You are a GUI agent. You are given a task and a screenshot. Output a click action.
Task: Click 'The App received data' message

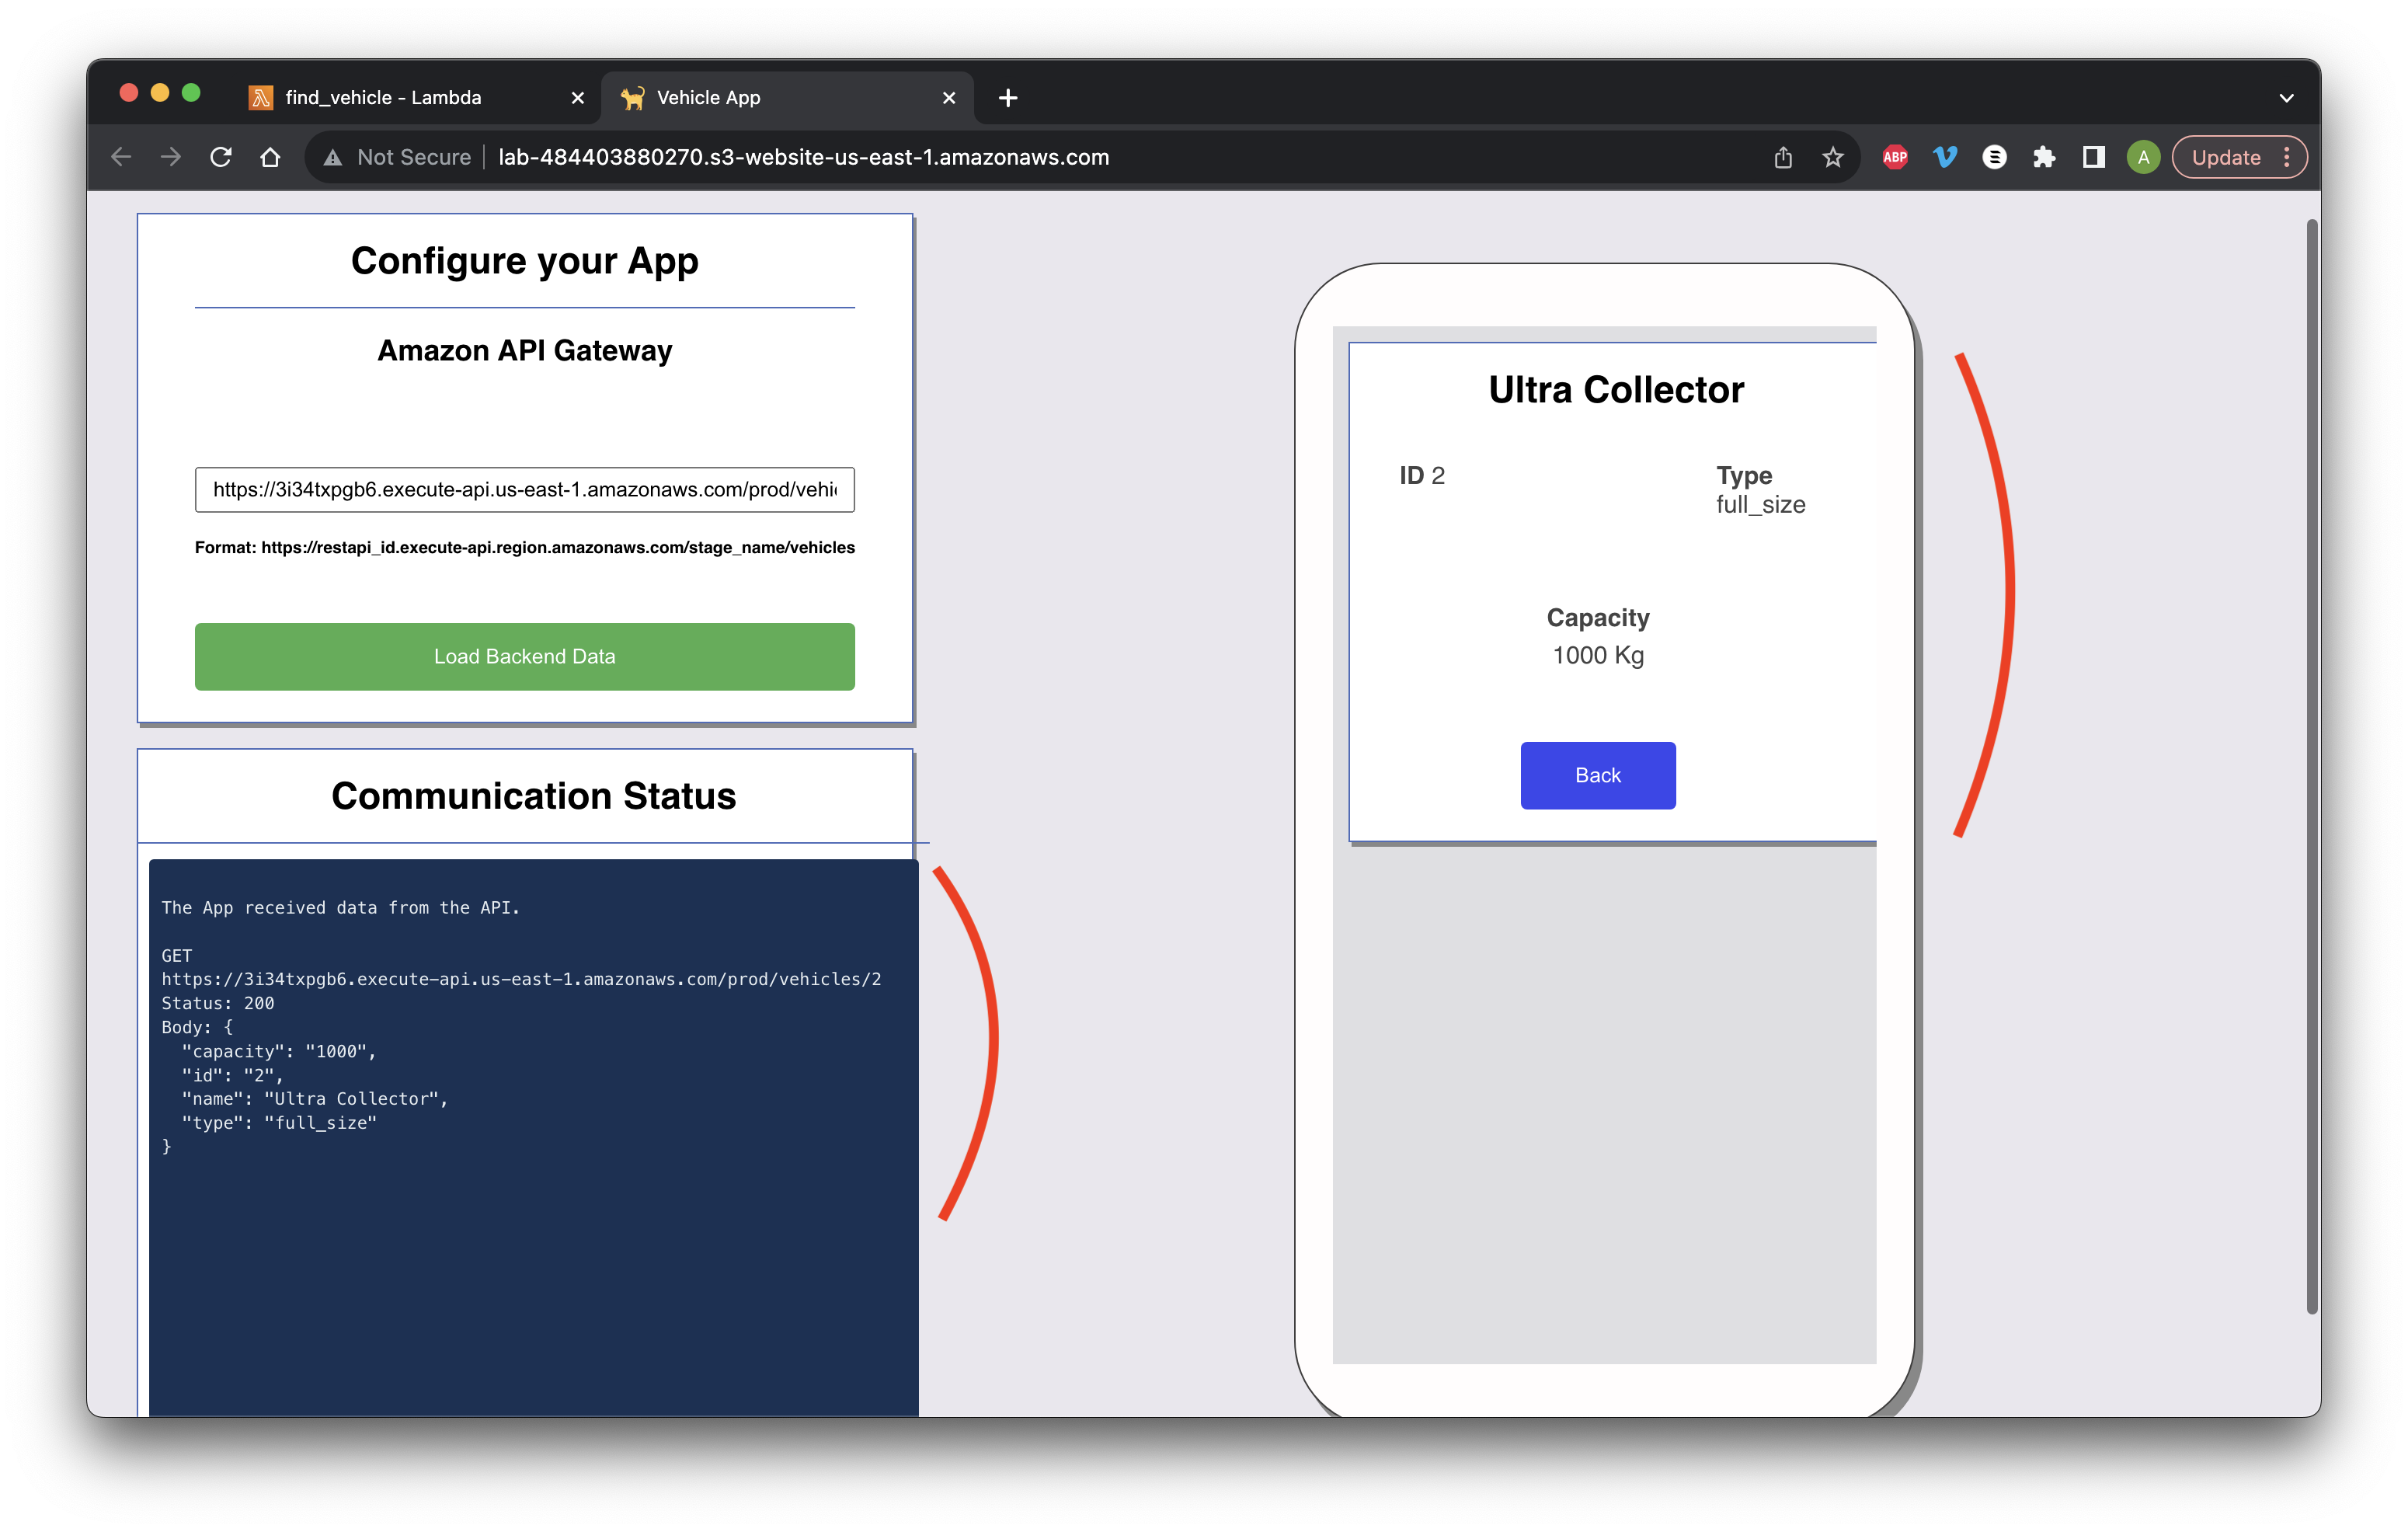point(340,907)
